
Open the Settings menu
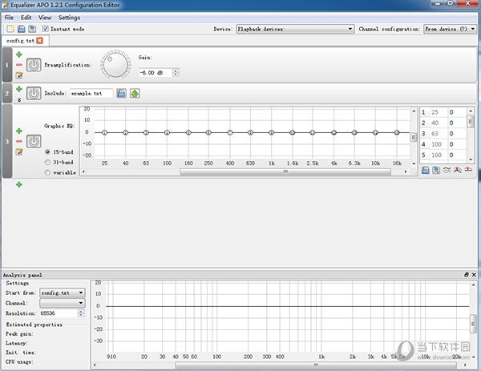[69, 18]
